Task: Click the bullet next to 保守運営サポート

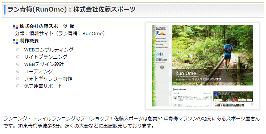Action: [18, 86]
